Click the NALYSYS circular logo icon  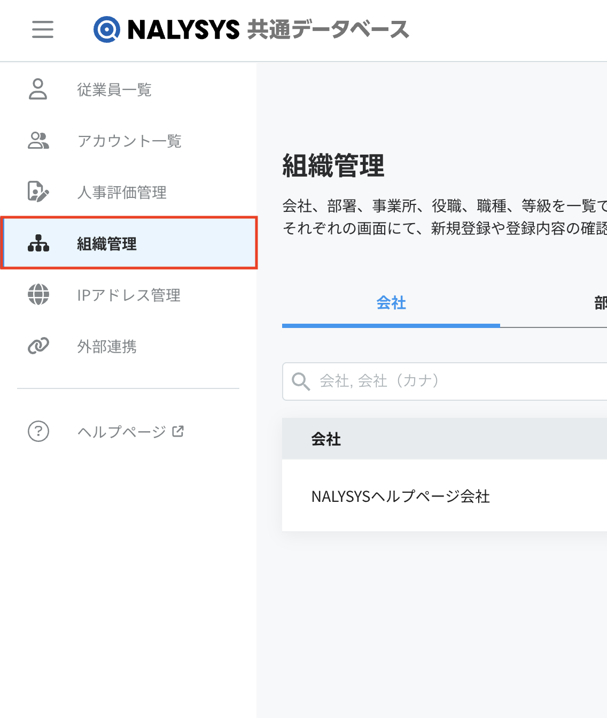coord(107,29)
